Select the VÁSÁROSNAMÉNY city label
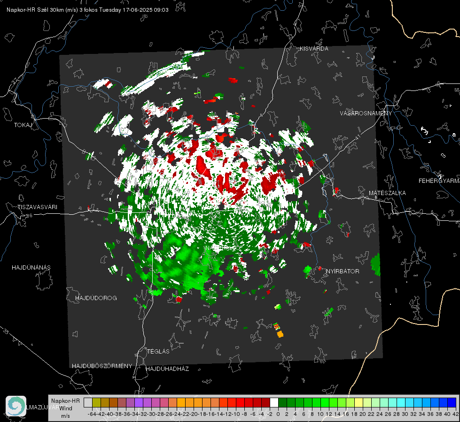 pos(366,113)
